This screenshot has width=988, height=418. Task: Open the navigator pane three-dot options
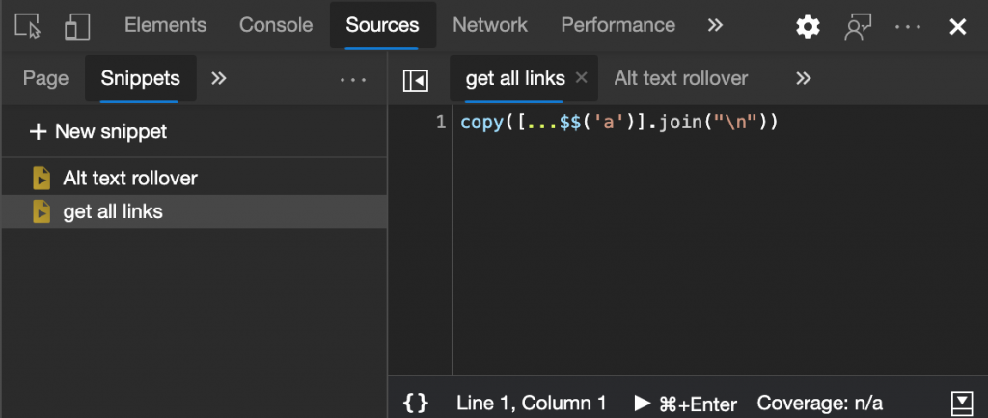coord(353,79)
